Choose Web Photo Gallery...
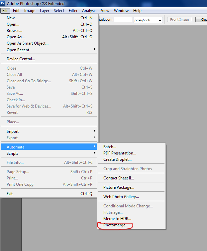The height and width of the screenshot is (251, 207). point(131,197)
